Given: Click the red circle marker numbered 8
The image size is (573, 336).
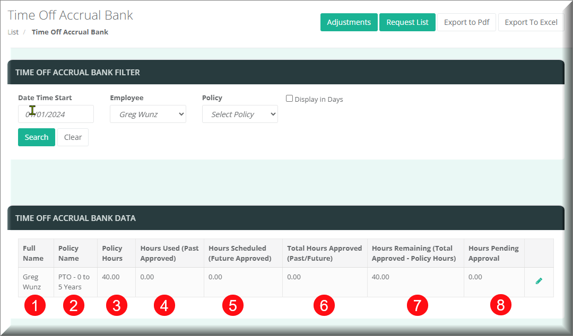Looking at the screenshot, I should (x=500, y=305).
